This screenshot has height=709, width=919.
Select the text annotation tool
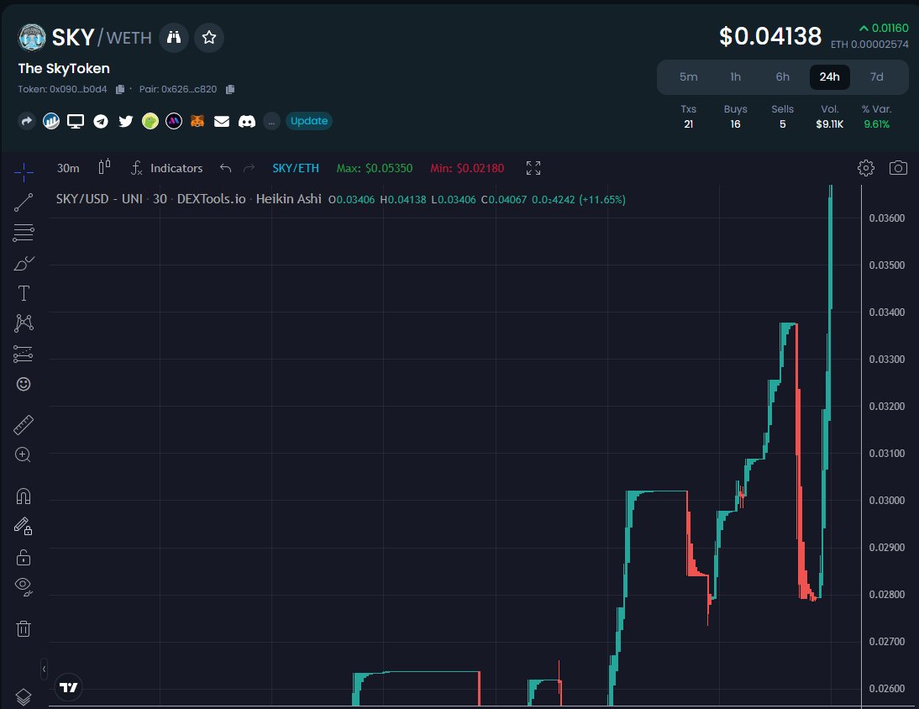24,293
